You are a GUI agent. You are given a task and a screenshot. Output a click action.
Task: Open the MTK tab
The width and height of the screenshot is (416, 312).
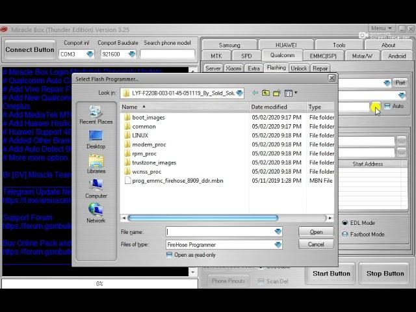[216, 56]
